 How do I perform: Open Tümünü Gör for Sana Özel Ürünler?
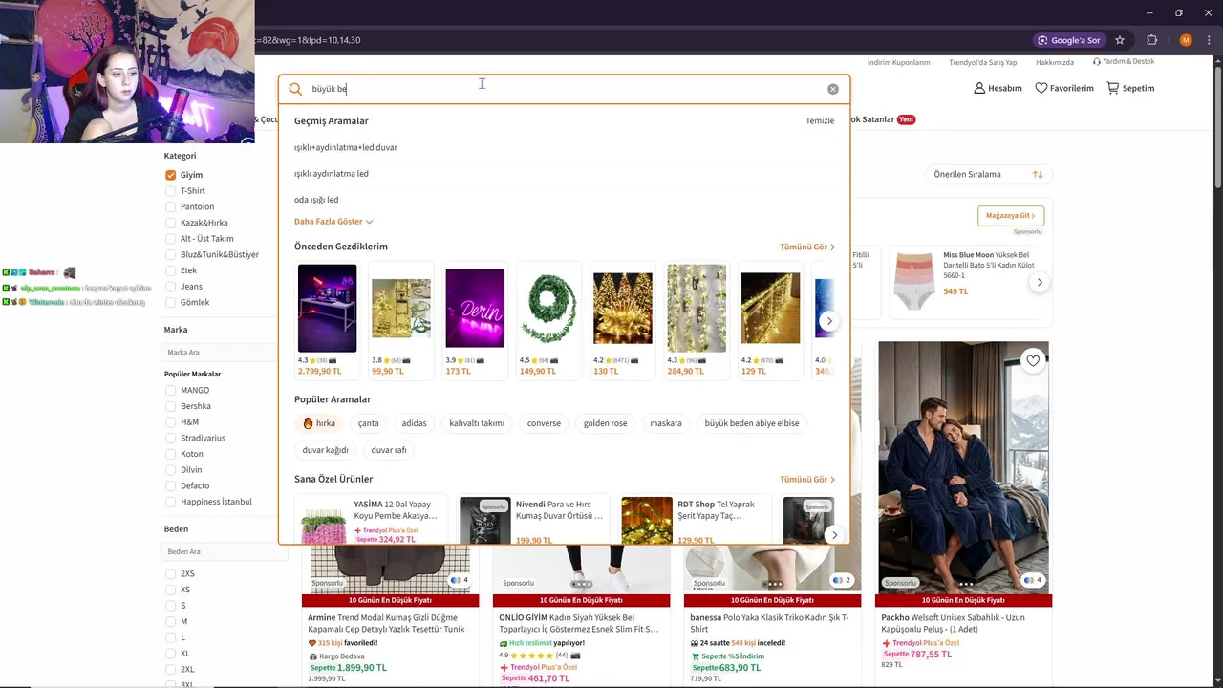coord(807,480)
